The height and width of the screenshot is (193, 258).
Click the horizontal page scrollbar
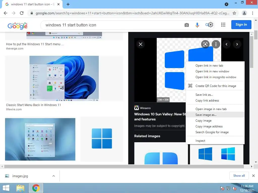coord(124,166)
